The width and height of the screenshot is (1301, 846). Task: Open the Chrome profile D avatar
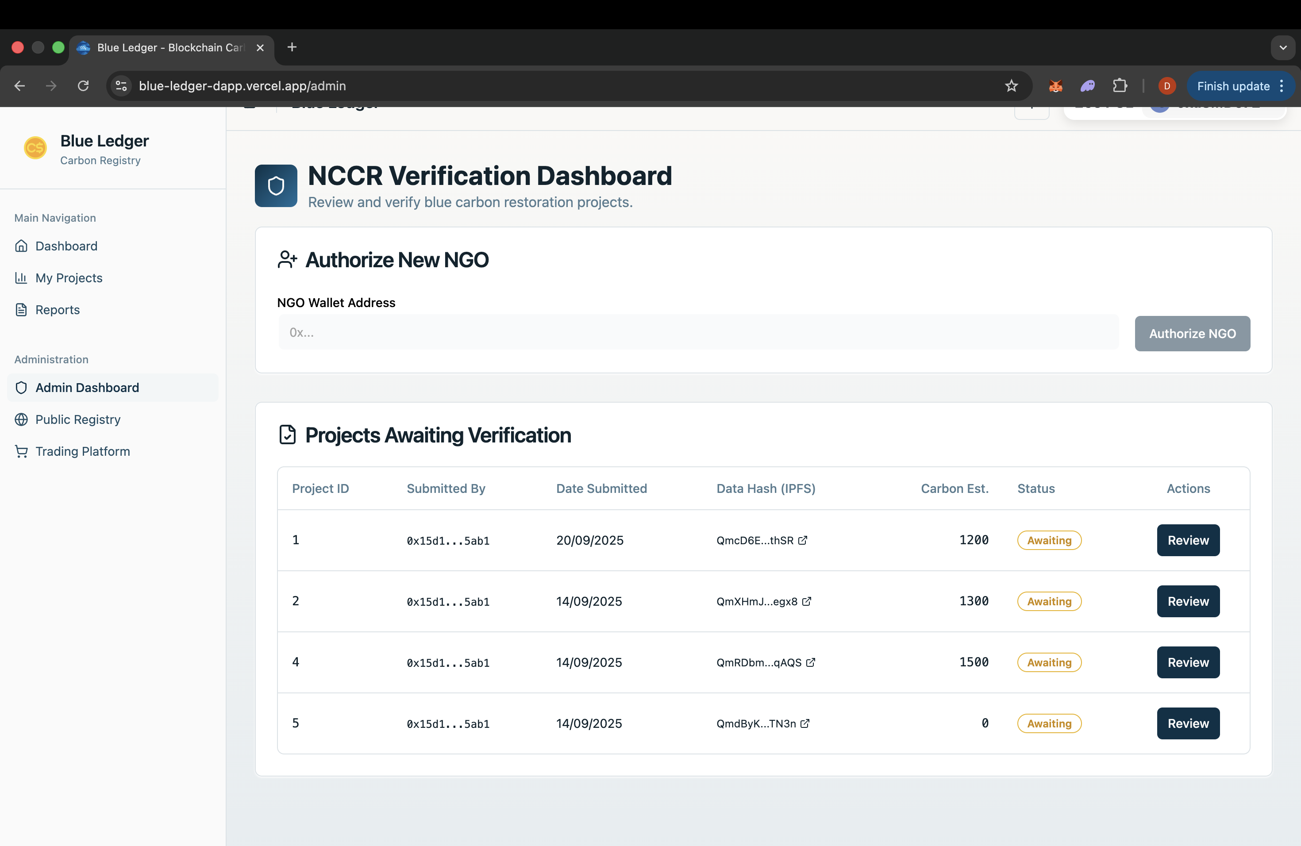(x=1166, y=86)
